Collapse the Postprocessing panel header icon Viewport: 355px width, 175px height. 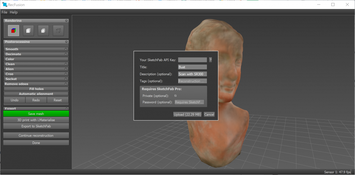67,42
